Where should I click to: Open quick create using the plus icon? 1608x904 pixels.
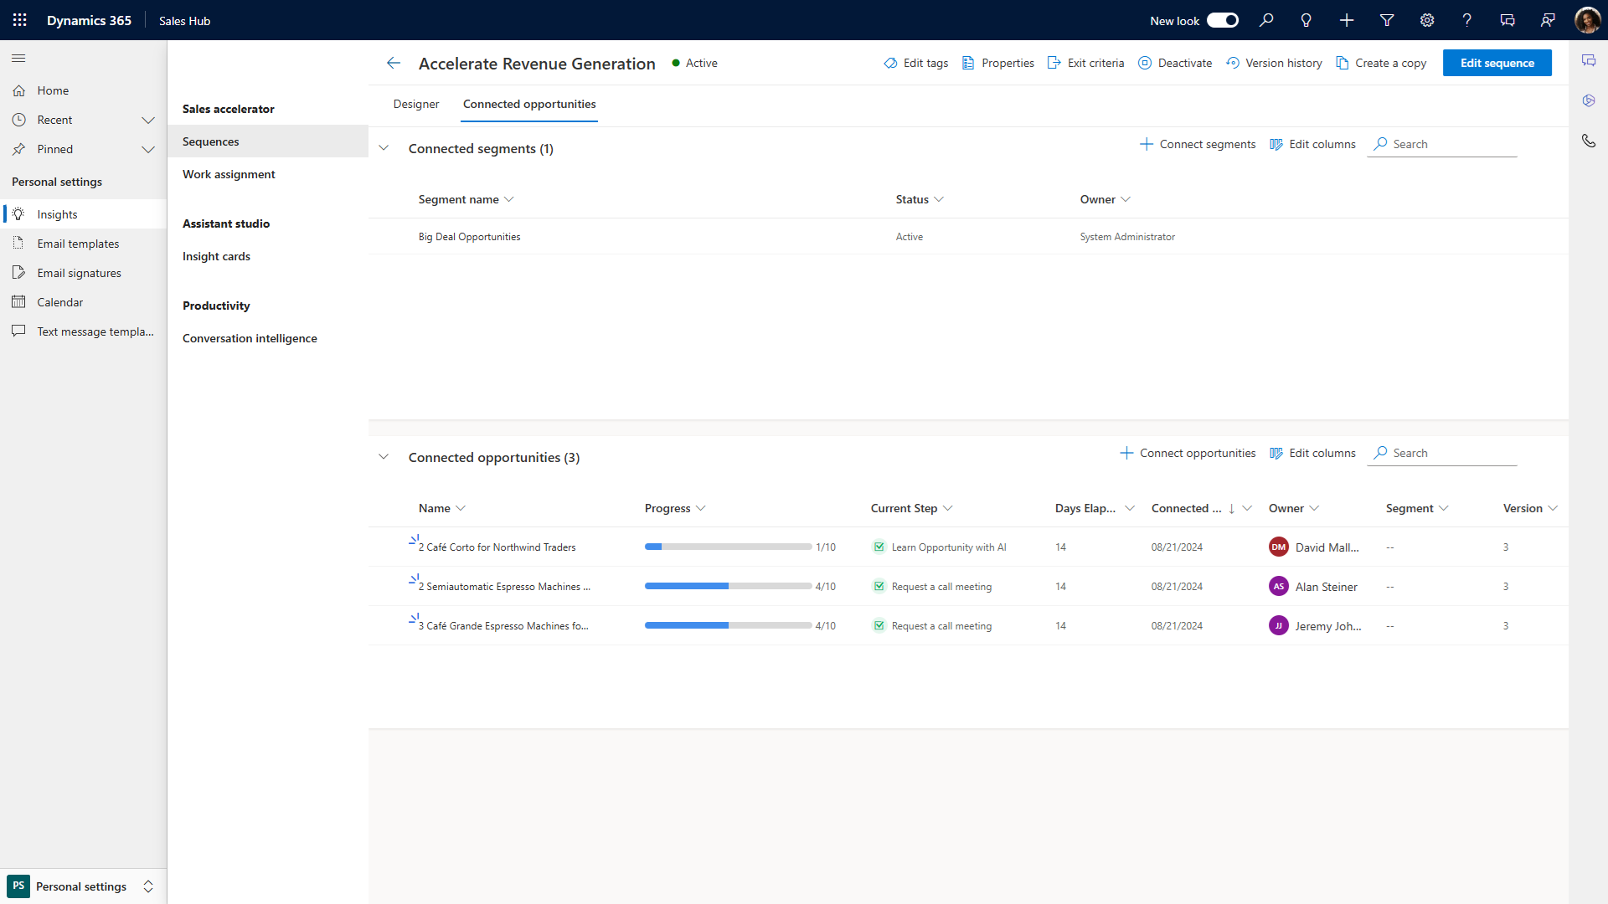tap(1347, 20)
